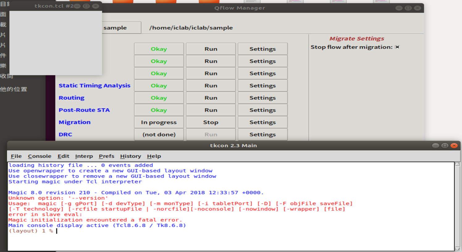462x252 pixels.
Task: Open the Prefs menu in tkcon
Action: [106, 156]
